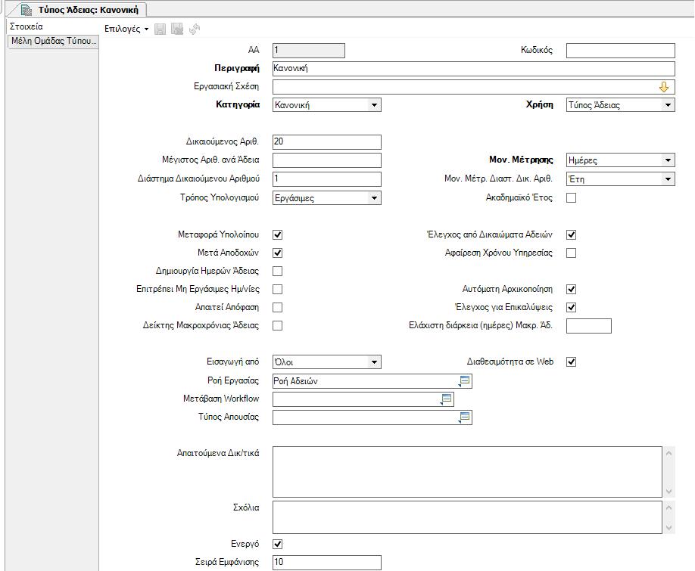Toggle Έλεγχος από Δικαιώματα Αδειών checkbox

(x=572, y=234)
